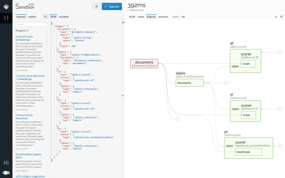Click "labelScorer:probabilityRatio" in JSON editor

click(93, 137)
